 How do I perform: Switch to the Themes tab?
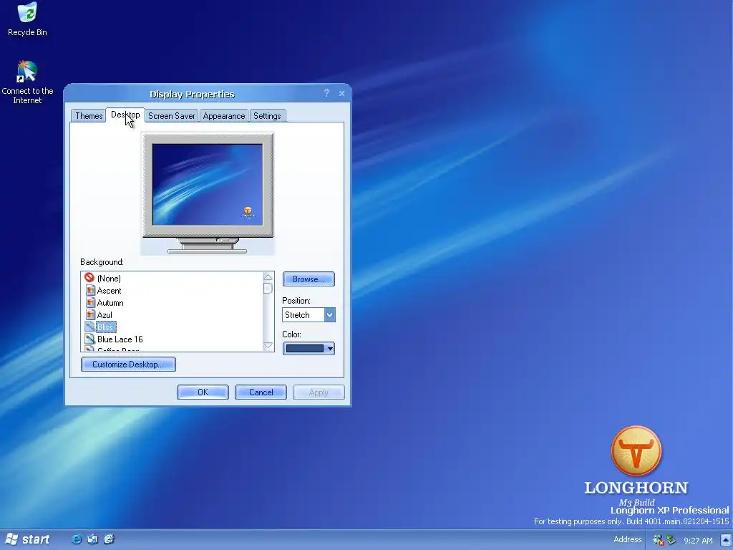[x=89, y=116]
